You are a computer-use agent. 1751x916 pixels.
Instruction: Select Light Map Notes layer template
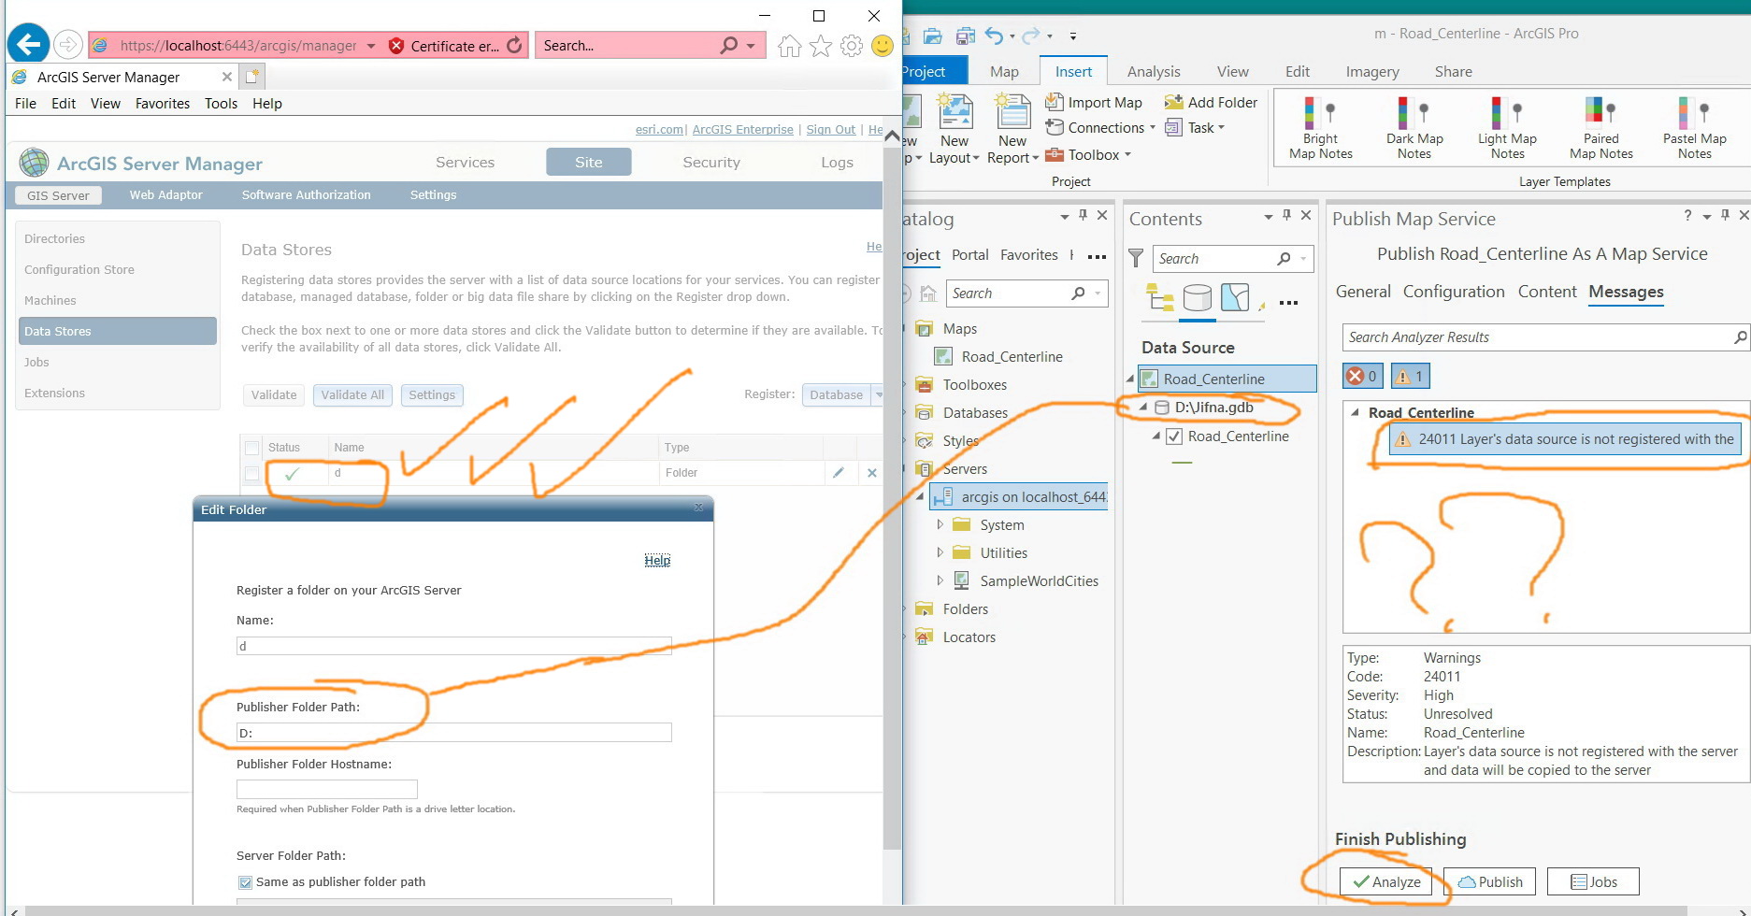(1507, 128)
